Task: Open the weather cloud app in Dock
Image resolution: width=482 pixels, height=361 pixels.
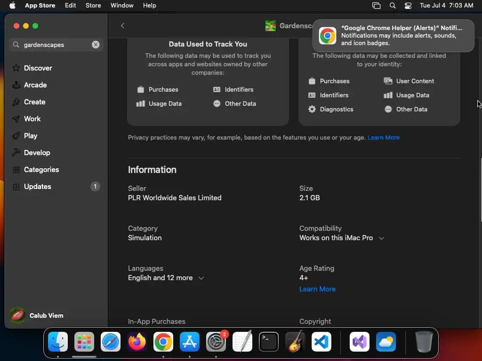Action: 386,342
